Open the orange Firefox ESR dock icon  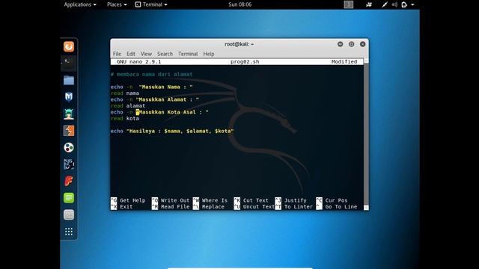[x=69, y=46]
